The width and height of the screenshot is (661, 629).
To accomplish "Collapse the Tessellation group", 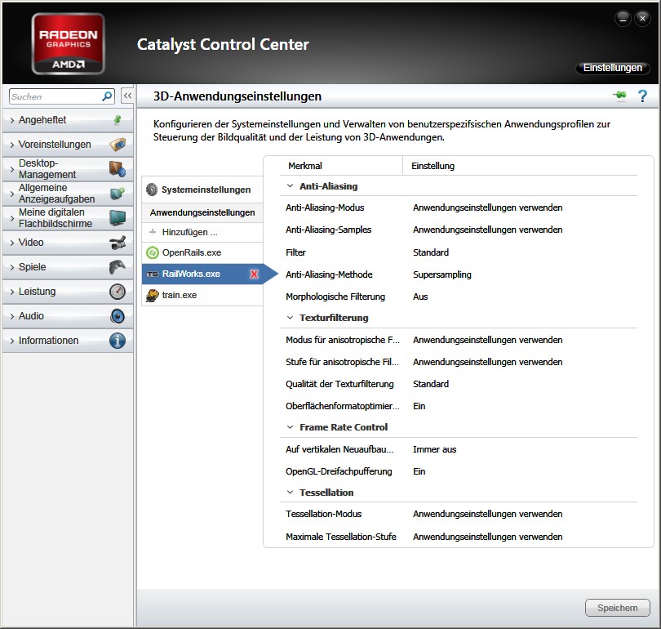I will (290, 493).
